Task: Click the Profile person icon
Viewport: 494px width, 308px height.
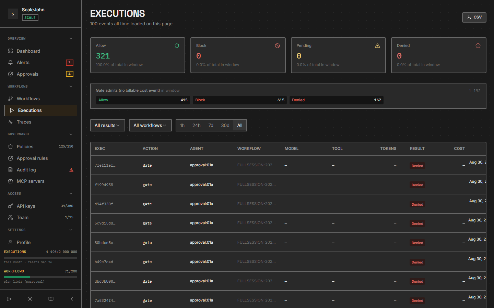Action: pos(10,242)
